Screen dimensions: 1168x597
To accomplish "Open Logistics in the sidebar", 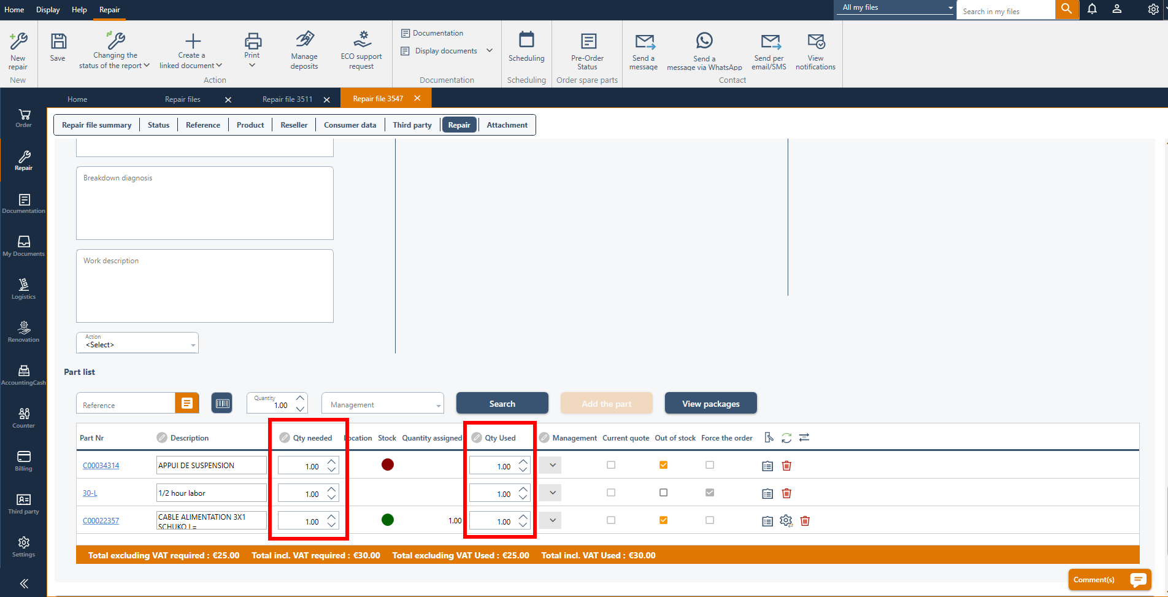I will [x=24, y=290].
